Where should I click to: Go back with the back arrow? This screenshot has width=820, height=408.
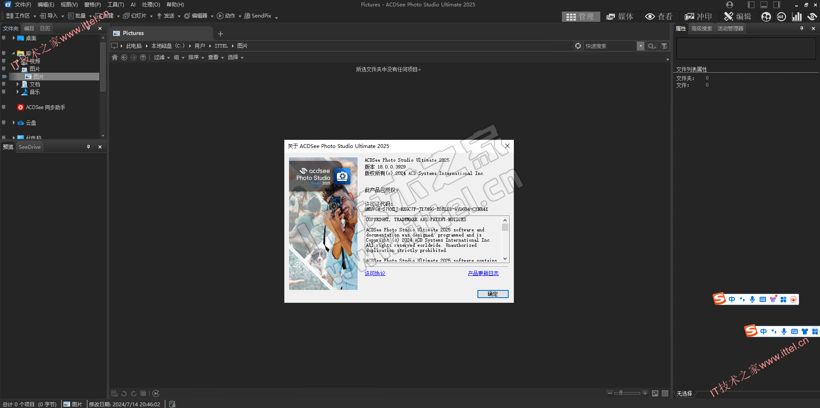pos(124,57)
